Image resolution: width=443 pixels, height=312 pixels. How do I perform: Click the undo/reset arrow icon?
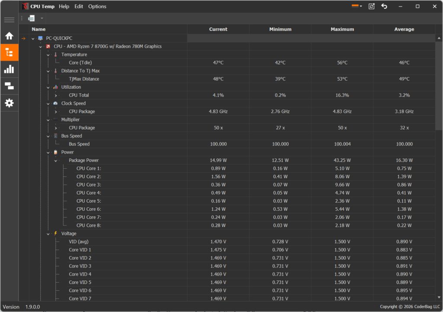(384, 6)
